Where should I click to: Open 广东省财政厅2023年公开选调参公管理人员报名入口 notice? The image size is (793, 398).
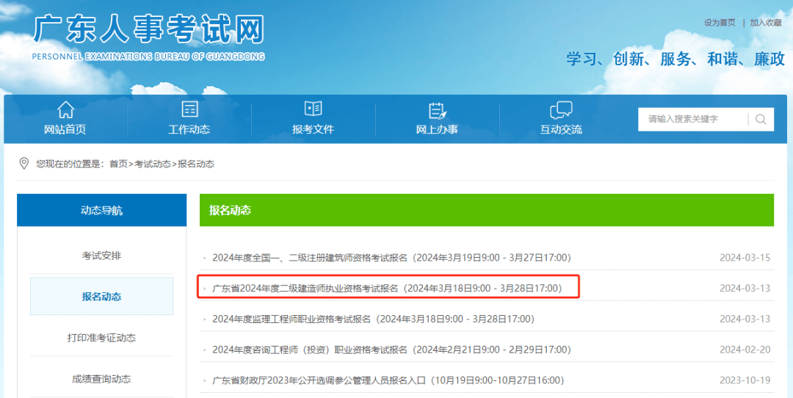tap(388, 380)
